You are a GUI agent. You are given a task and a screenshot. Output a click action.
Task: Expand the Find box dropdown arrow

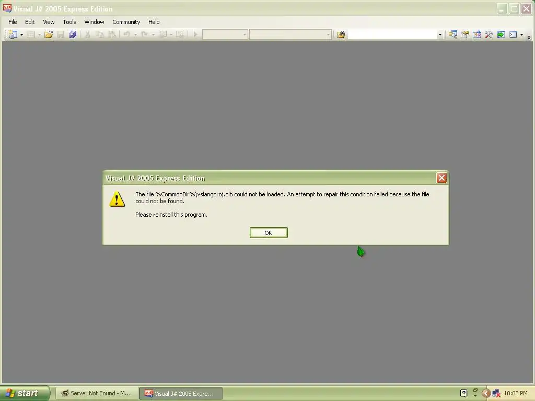(x=440, y=34)
